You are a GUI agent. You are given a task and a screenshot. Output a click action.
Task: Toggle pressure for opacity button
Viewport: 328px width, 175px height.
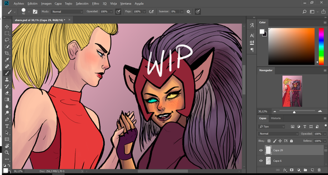click(118, 12)
